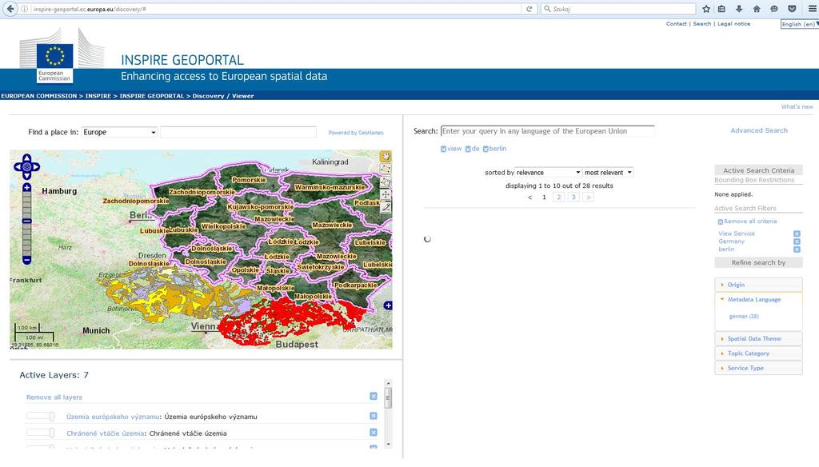819x467 pixels.
Task: Pan the map north with arrow
Action: 26,158
